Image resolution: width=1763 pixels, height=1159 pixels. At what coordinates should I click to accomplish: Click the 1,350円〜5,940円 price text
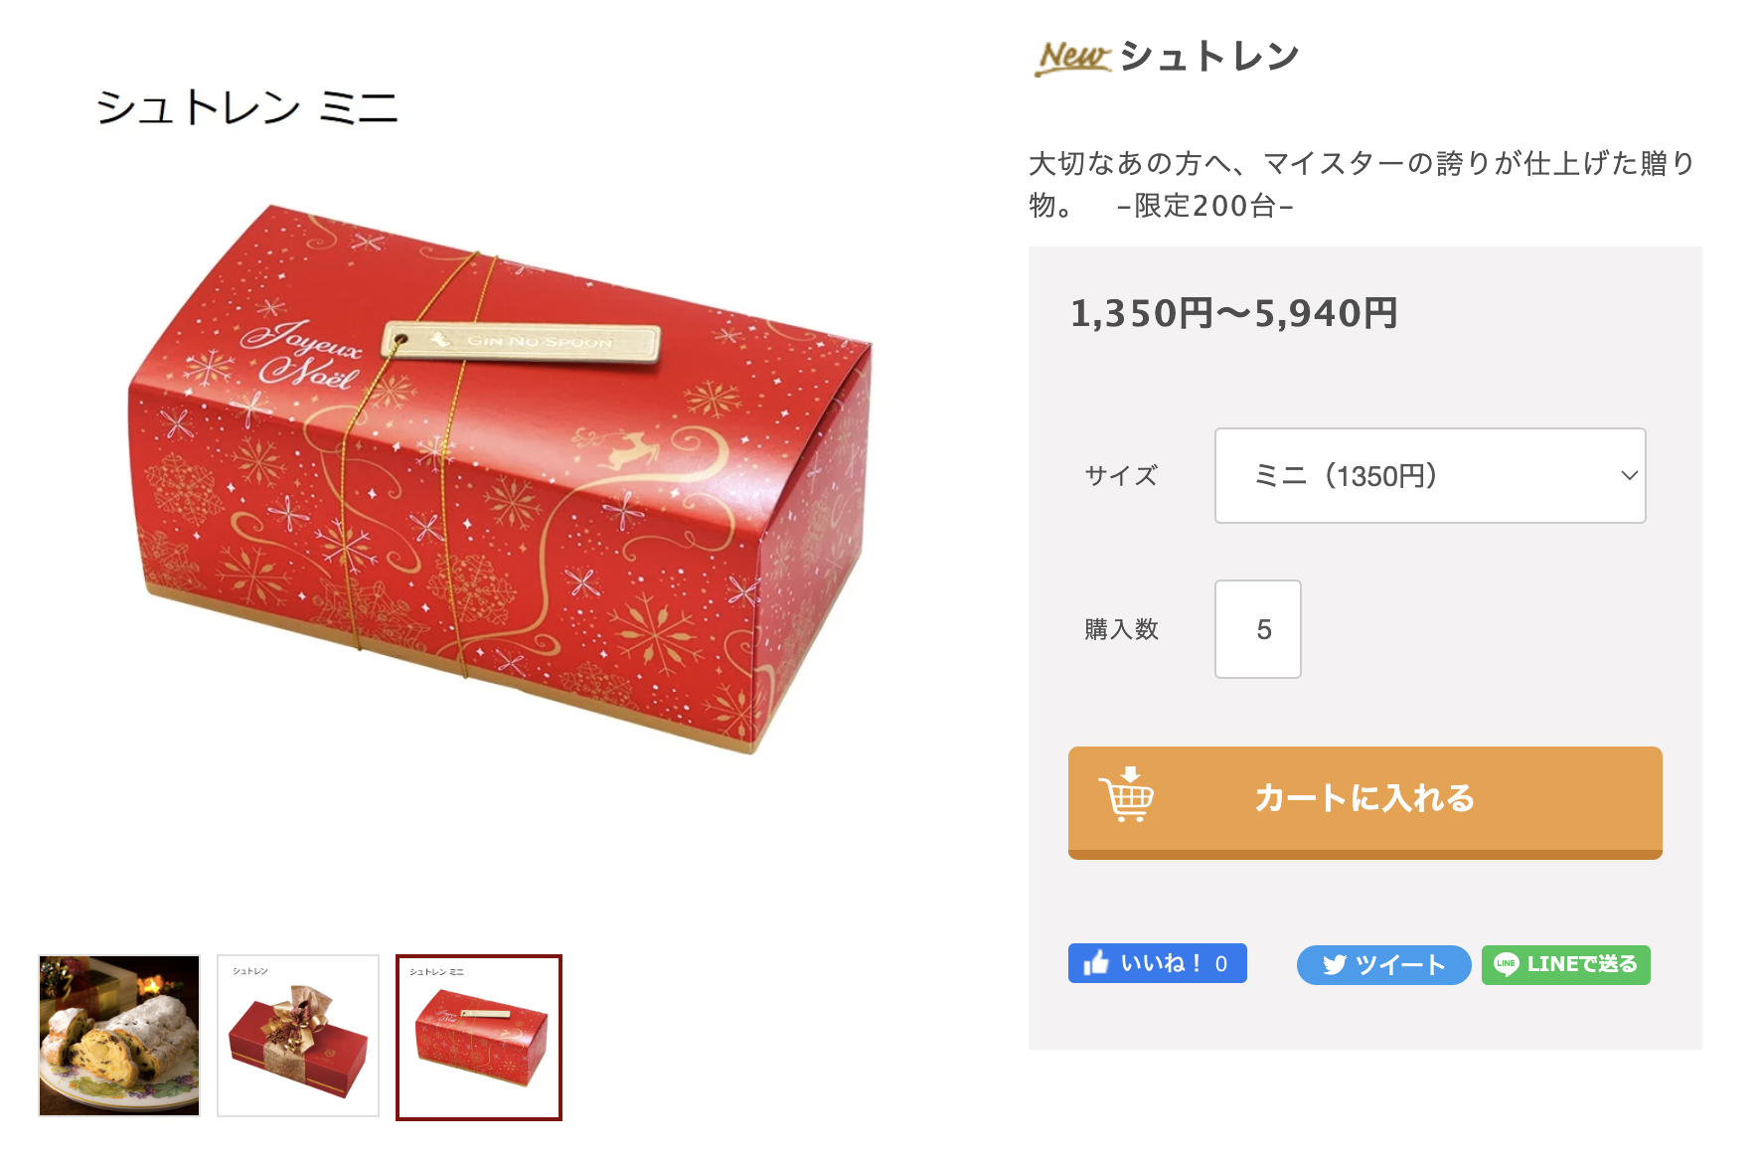tap(1234, 313)
